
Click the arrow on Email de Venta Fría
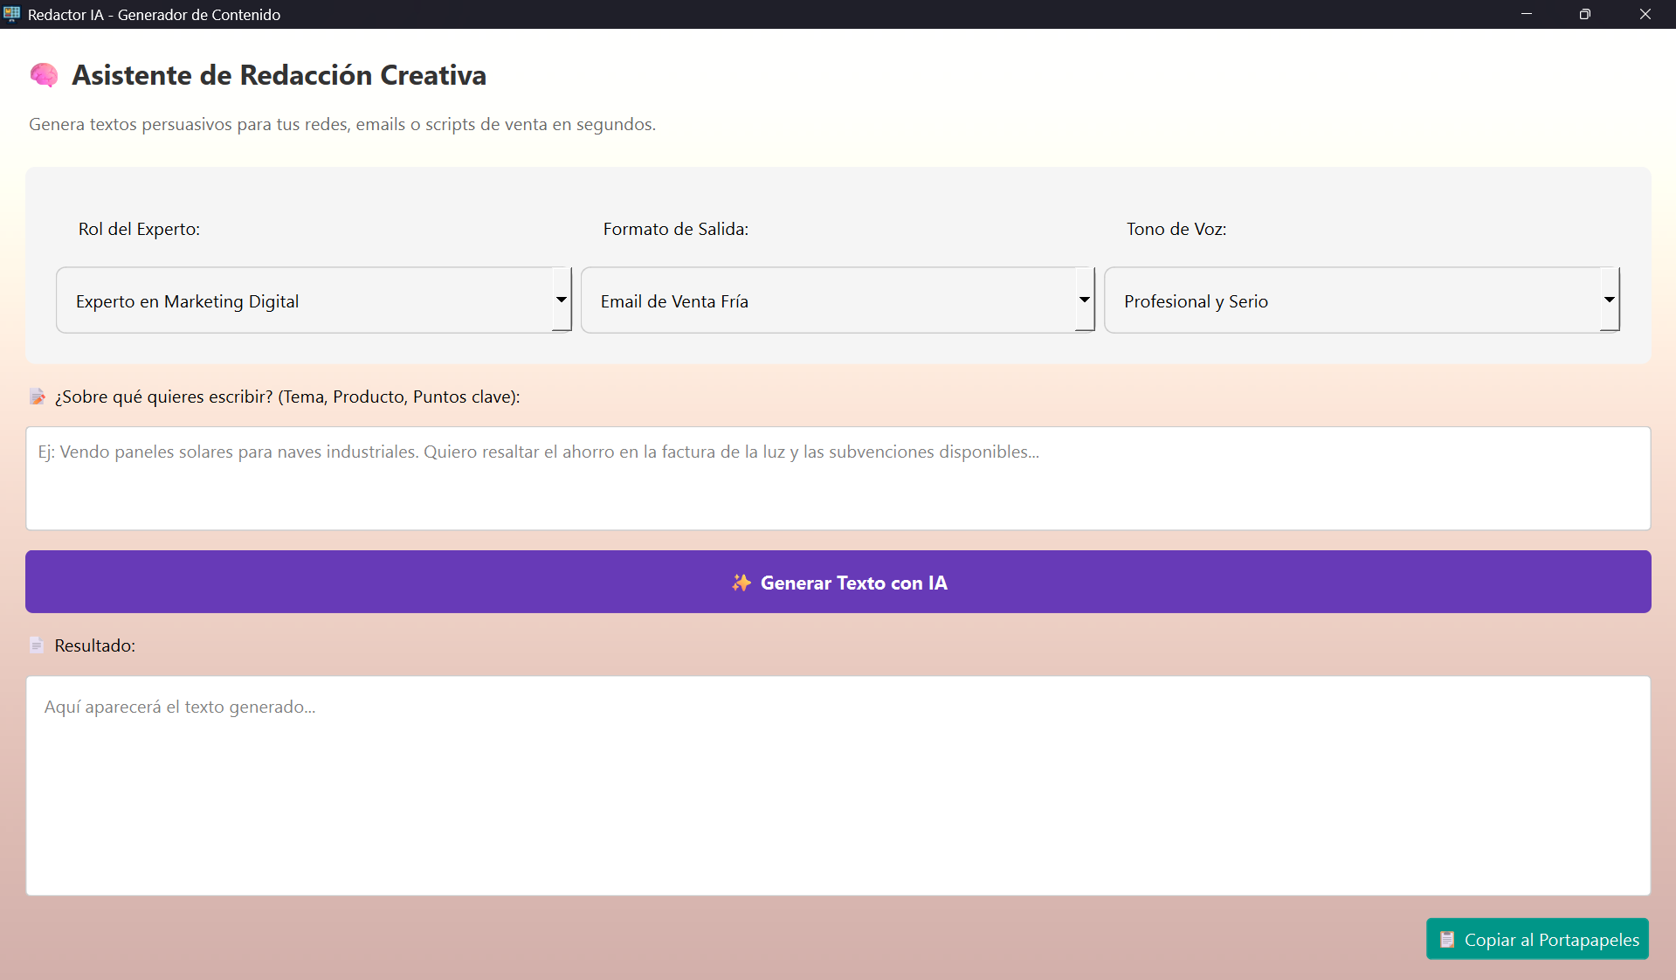pyautogui.click(x=1084, y=300)
